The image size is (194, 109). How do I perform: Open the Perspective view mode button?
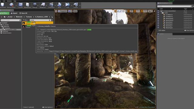[62, 11]
